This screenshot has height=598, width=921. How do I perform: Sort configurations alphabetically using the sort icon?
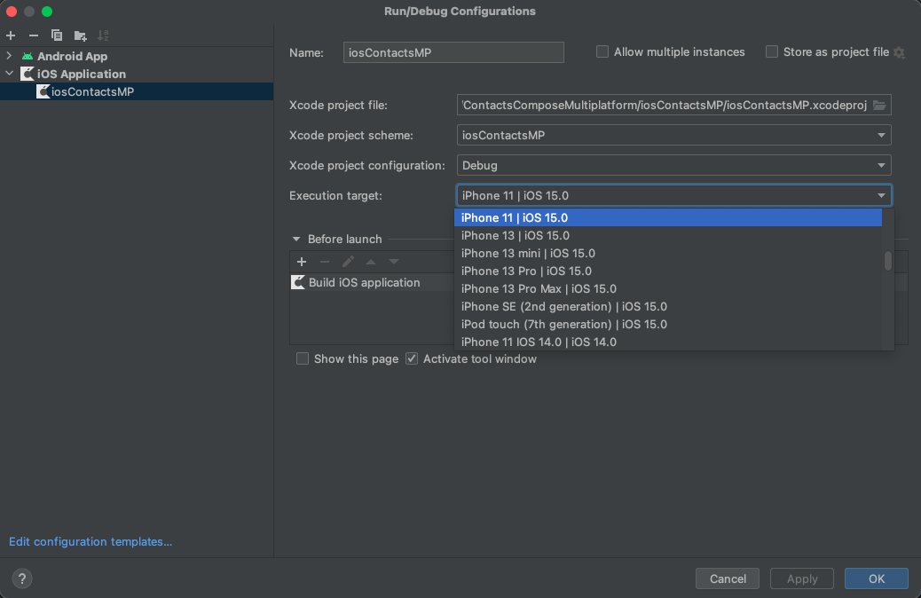coord(102,35)
